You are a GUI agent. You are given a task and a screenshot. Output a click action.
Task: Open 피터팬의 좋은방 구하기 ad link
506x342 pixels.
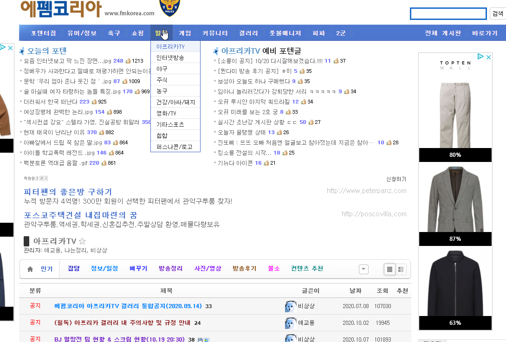coord(68,192)
